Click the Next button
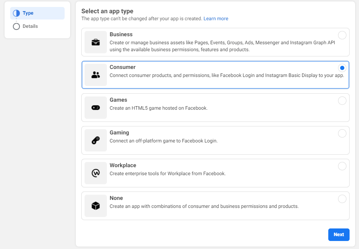Viewport: 359px width, 249px height. pyautogui.click(x=339, y=234)
